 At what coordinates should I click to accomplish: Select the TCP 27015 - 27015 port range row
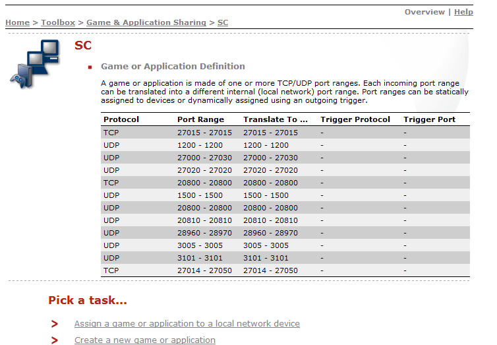click(x=285, y=133)
